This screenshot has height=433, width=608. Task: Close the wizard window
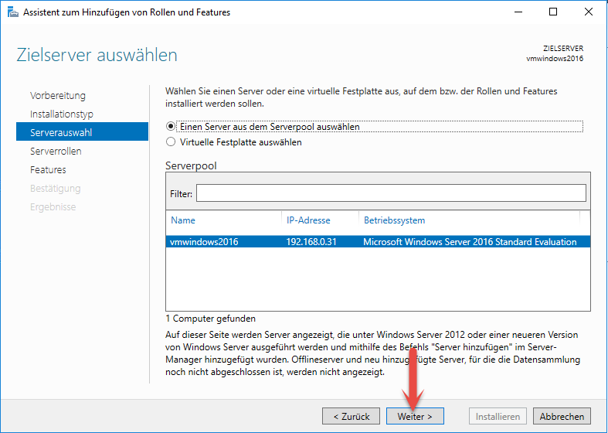click(x=589, y=12)
